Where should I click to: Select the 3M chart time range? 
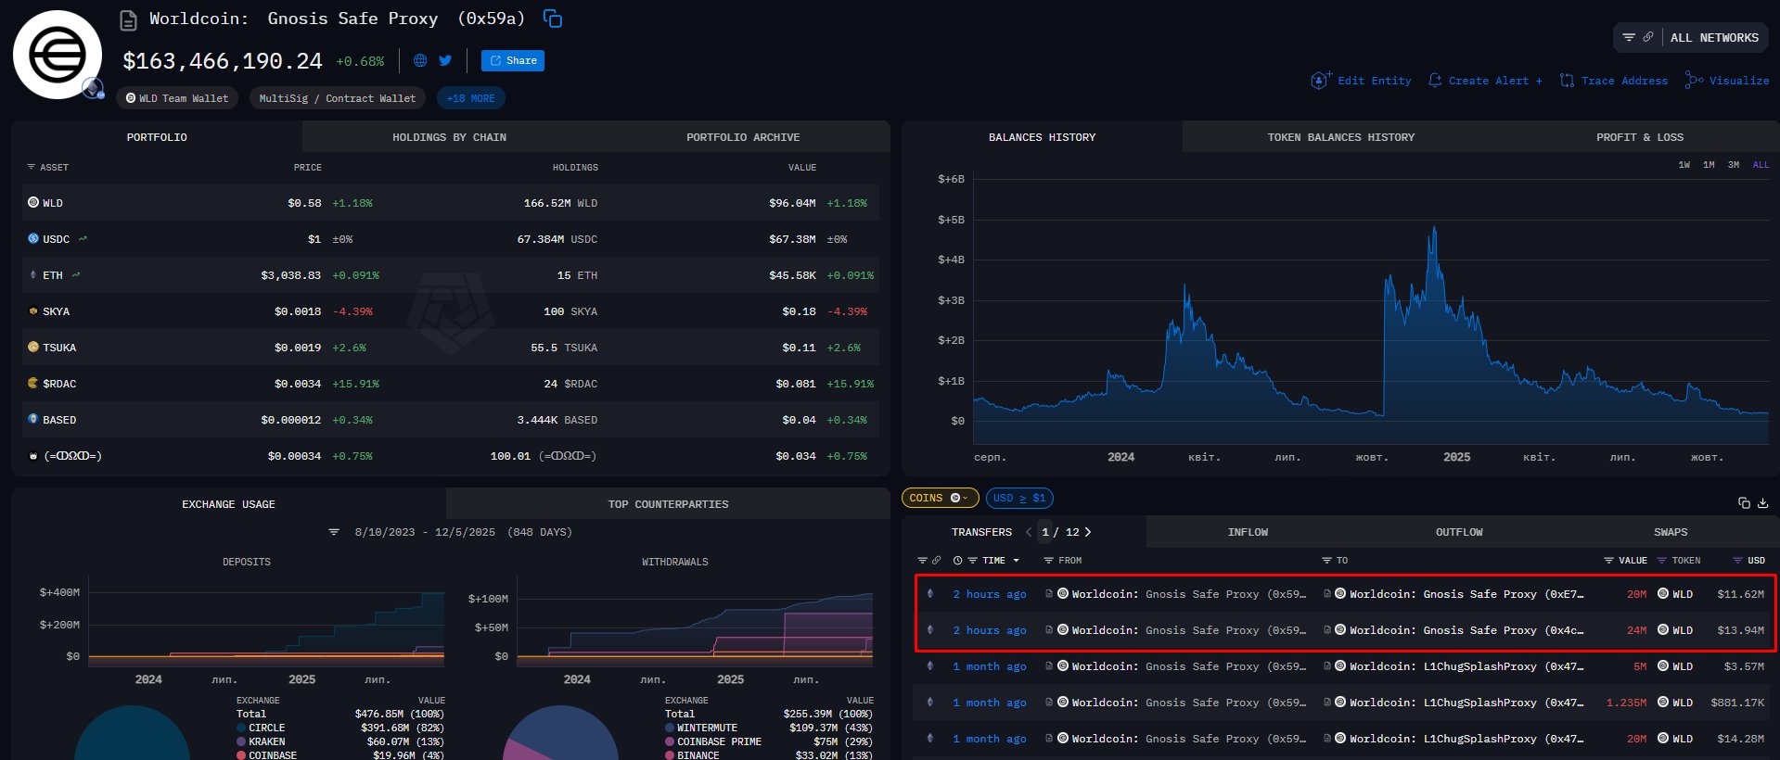click(x=1734, y=165)
